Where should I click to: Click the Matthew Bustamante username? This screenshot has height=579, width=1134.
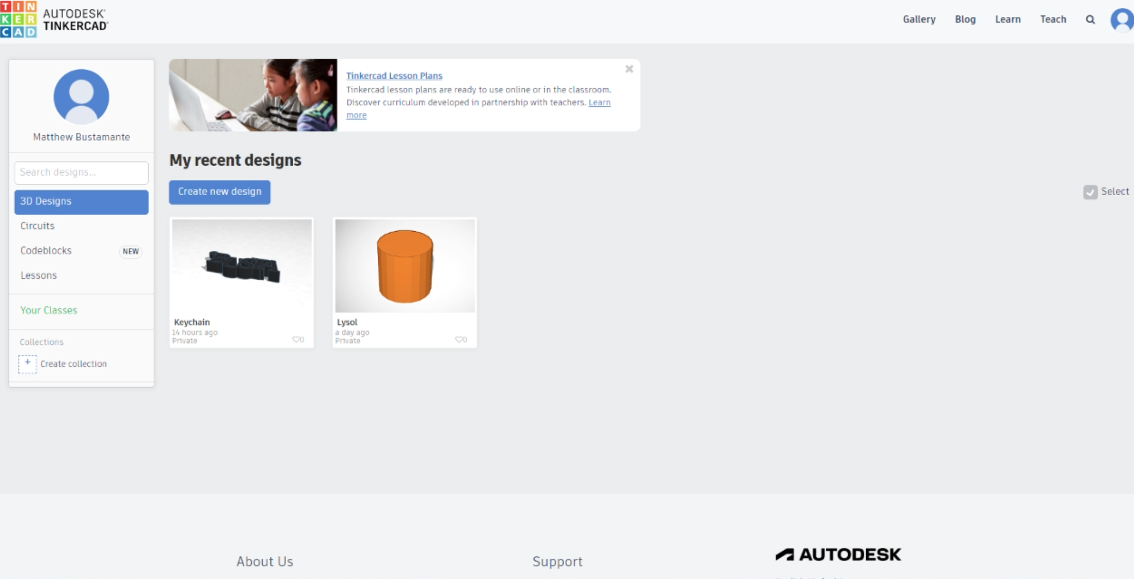tap(82, 137)
